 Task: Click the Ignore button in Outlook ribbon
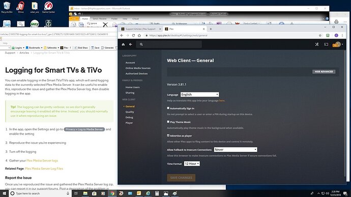pos(92,23)
